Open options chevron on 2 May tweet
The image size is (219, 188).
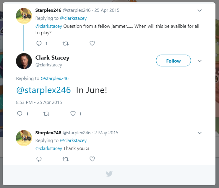[199, 133]
